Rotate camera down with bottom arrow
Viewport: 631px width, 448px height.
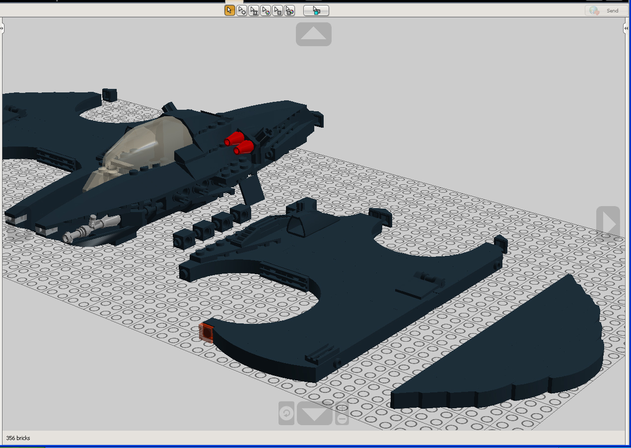[315, 414]
